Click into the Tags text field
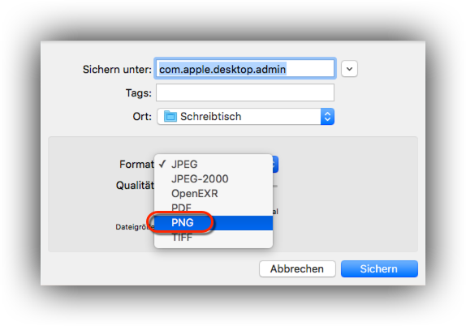 point(245,92)
